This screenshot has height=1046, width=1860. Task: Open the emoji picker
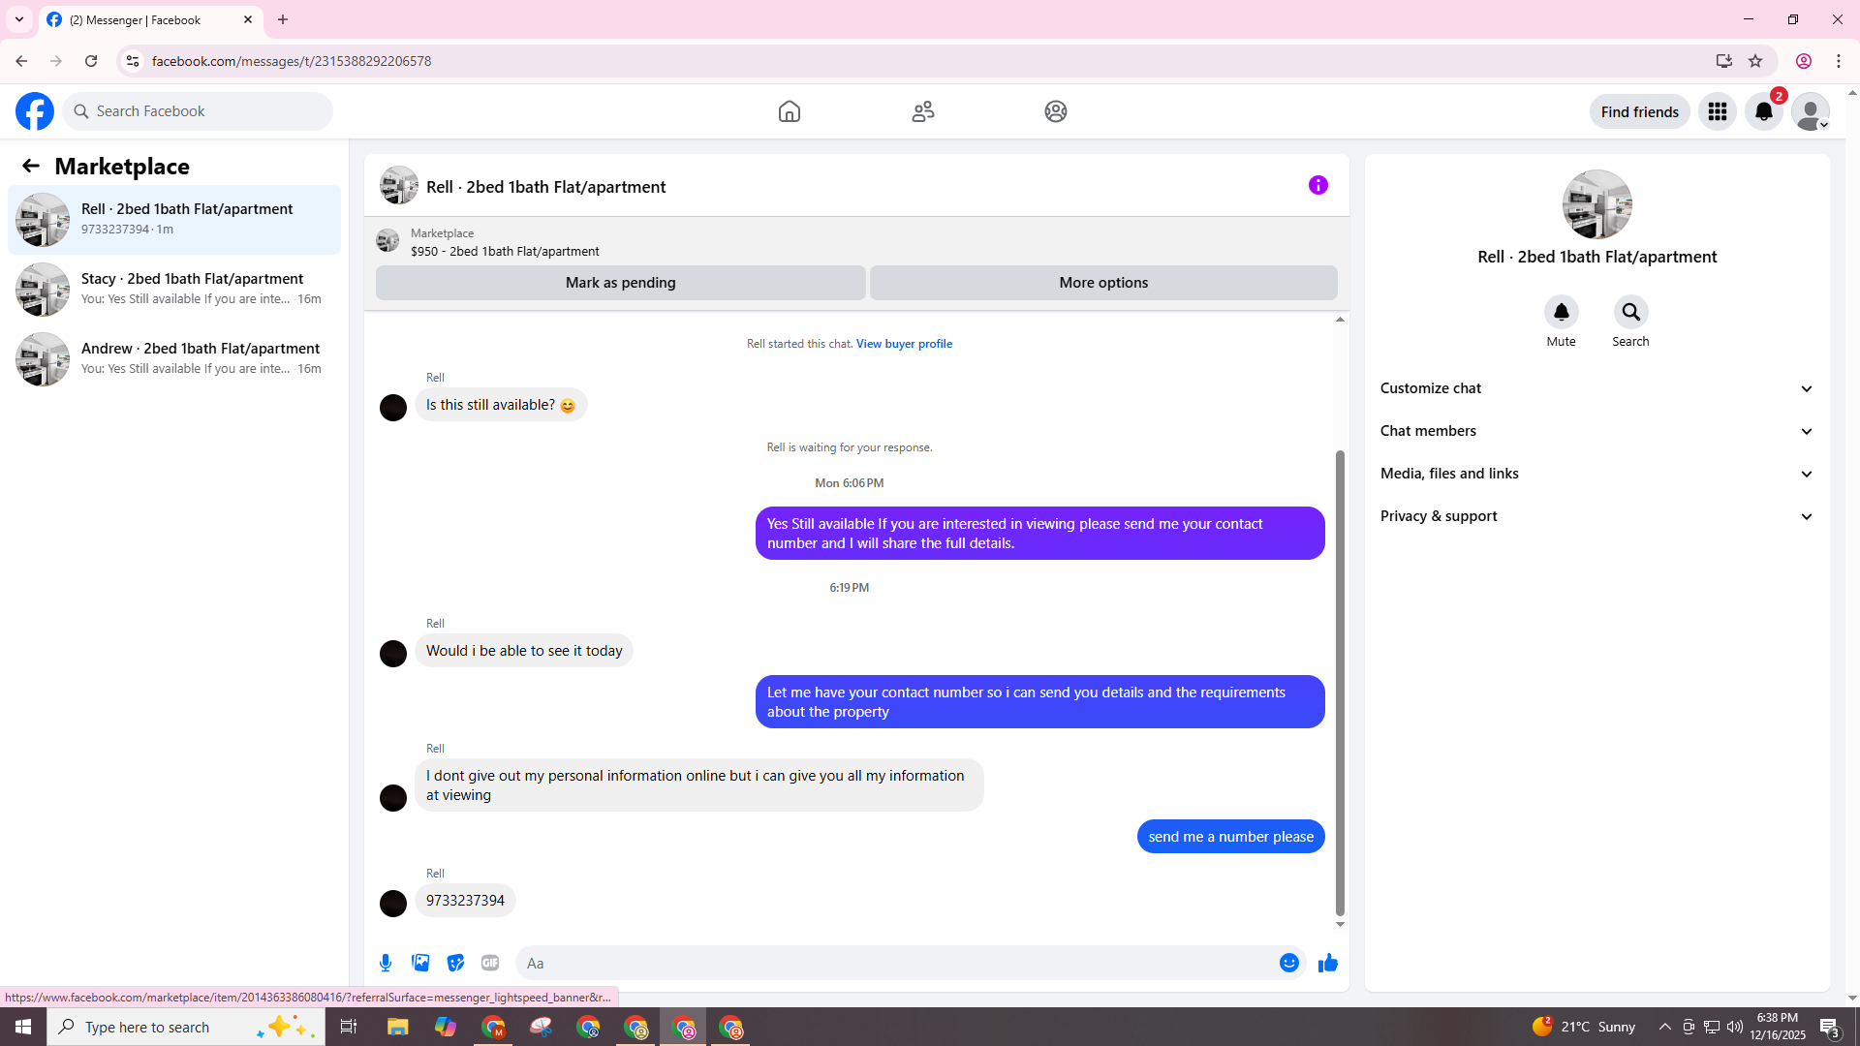click(x=1289, y=963)
